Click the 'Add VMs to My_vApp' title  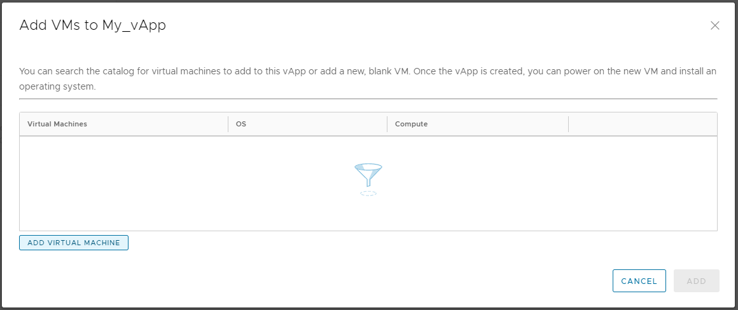pos(93,25)
